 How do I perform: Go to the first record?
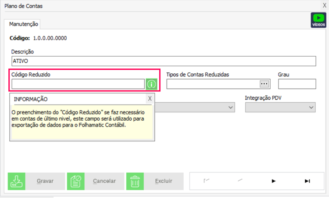pos(206,181)
